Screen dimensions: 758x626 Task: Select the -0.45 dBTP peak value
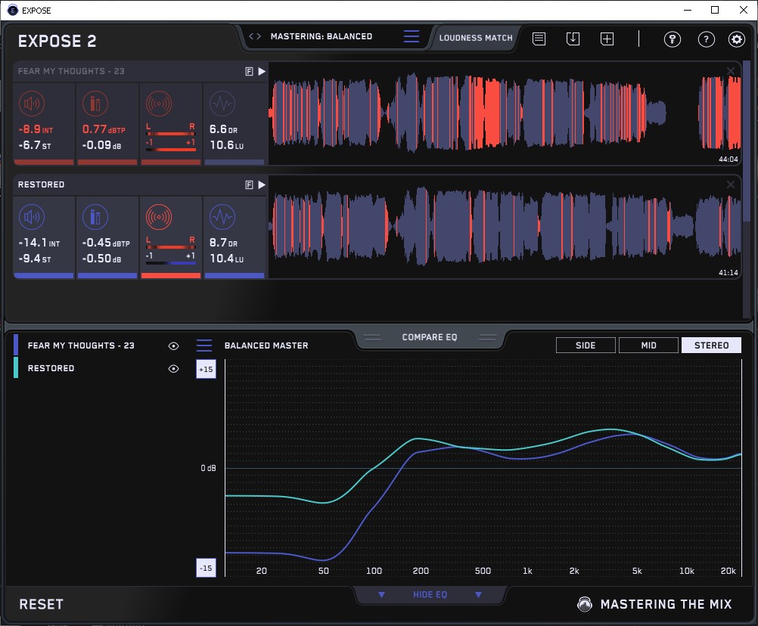(106, 243)
